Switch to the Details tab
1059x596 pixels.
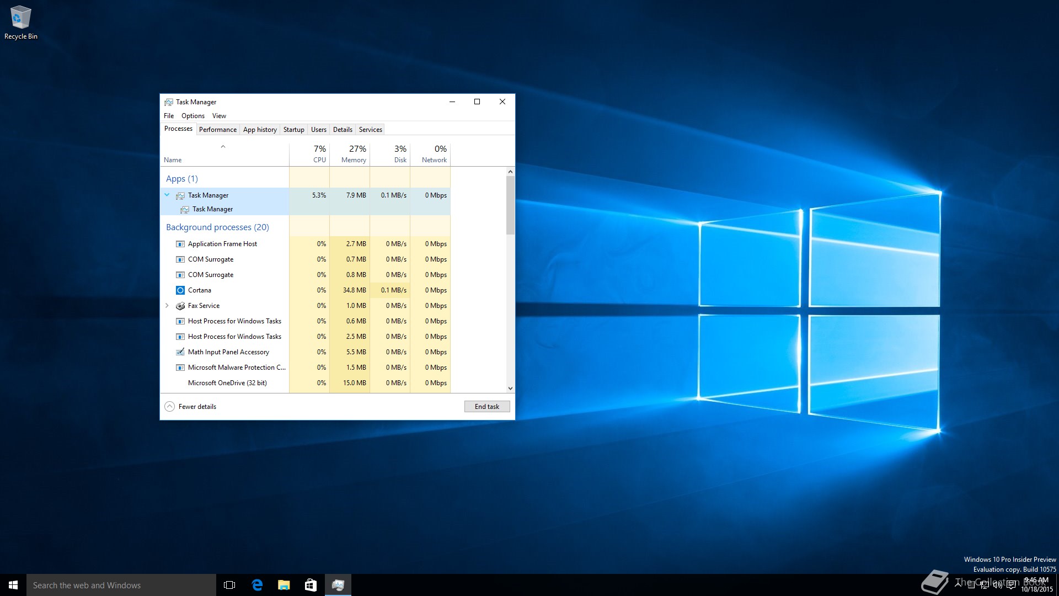(343, 130)
